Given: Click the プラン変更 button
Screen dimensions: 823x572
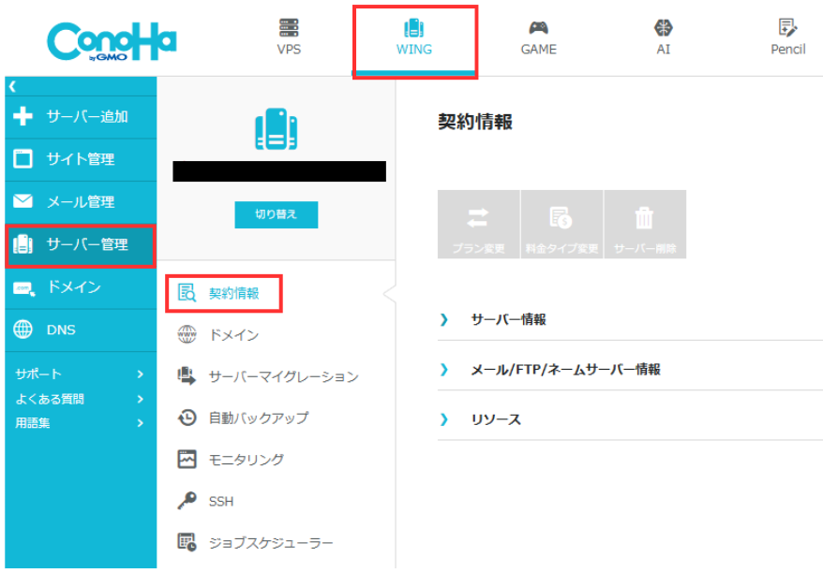Looking at the screenshot, I should 478,225.
